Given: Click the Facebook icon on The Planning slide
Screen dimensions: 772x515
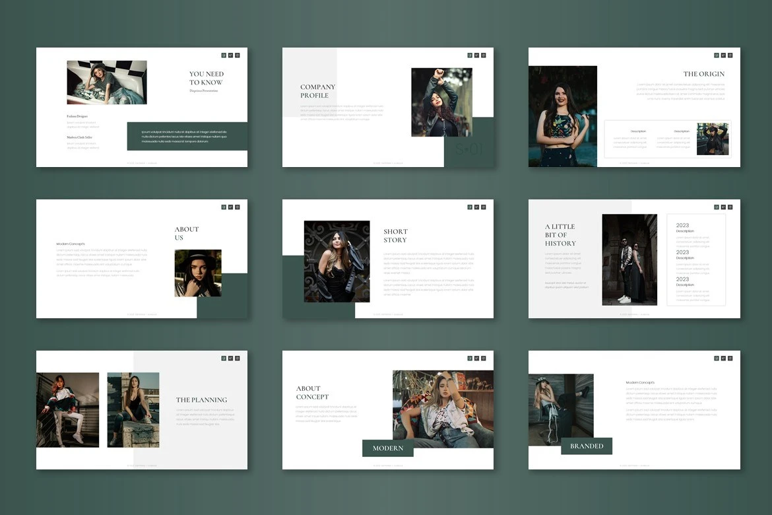Looking at the screenshot, I should (224, 359).
